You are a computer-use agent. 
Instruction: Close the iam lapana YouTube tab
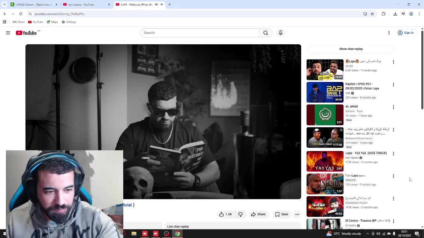[x=109, y=5]
